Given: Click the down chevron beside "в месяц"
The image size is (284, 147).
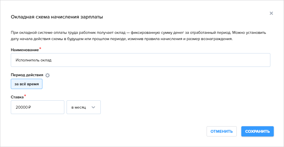Looking at the screenshot, I should click(93, 107).
